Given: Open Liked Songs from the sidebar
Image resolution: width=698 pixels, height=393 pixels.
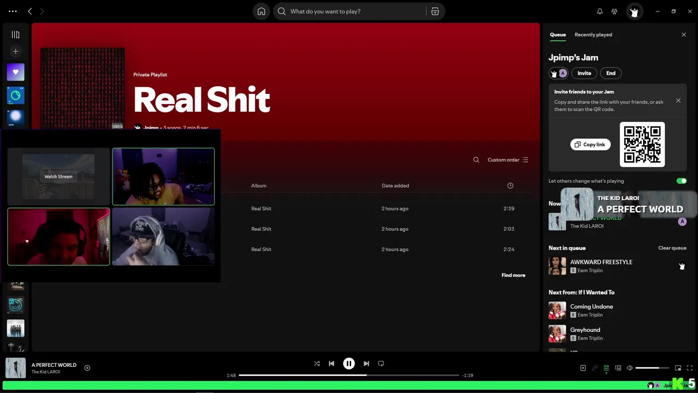Looking at the screenshot, I should (x=15, y=72).
